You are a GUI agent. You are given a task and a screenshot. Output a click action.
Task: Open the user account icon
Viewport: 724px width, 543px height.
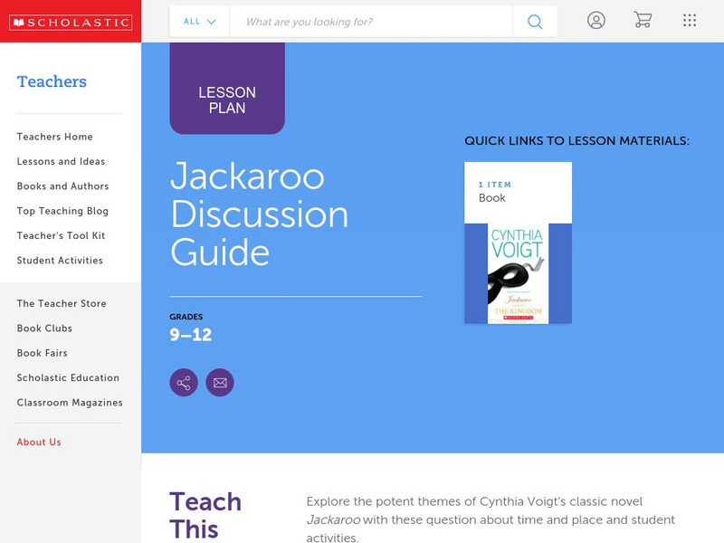click(x=597, y=20)
